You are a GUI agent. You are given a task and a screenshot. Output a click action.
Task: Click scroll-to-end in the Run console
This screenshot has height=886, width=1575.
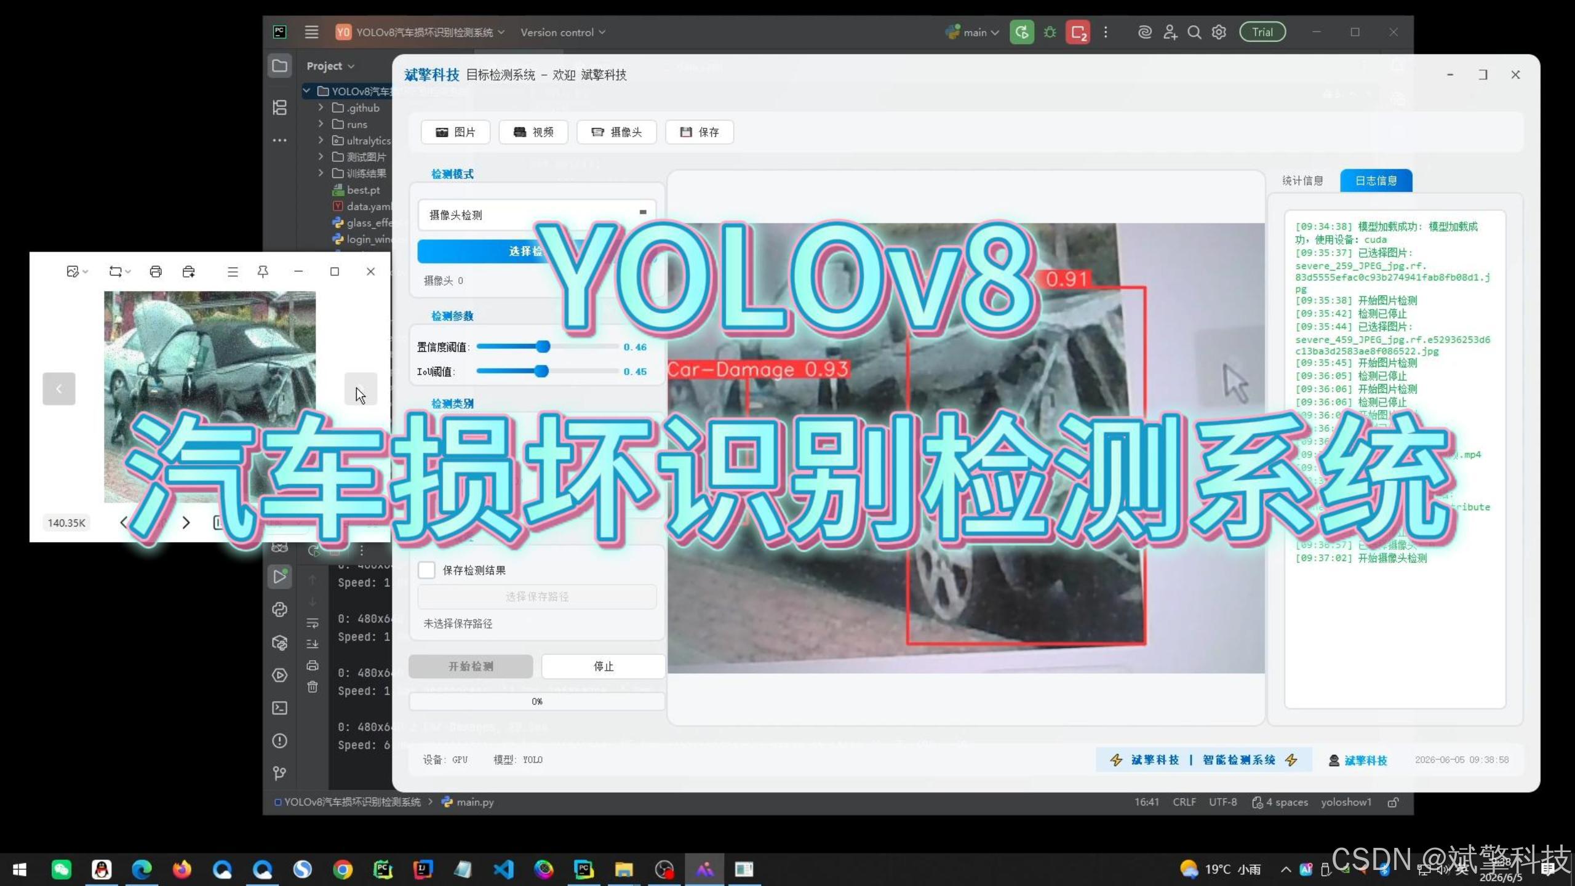[x=313, y=644]
